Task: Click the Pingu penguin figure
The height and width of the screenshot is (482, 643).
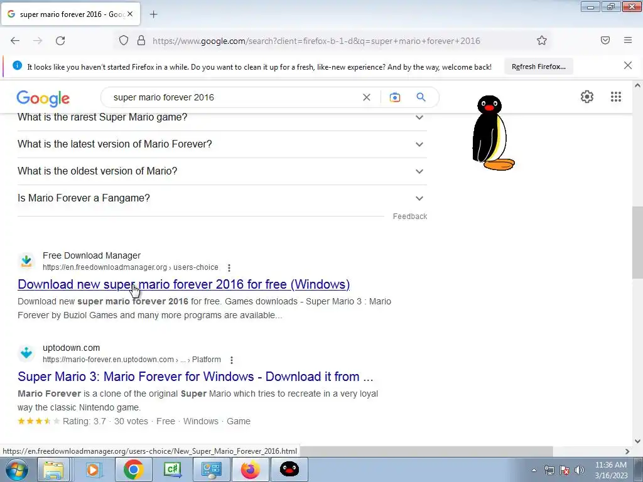Action: click(x=492, y=133)
